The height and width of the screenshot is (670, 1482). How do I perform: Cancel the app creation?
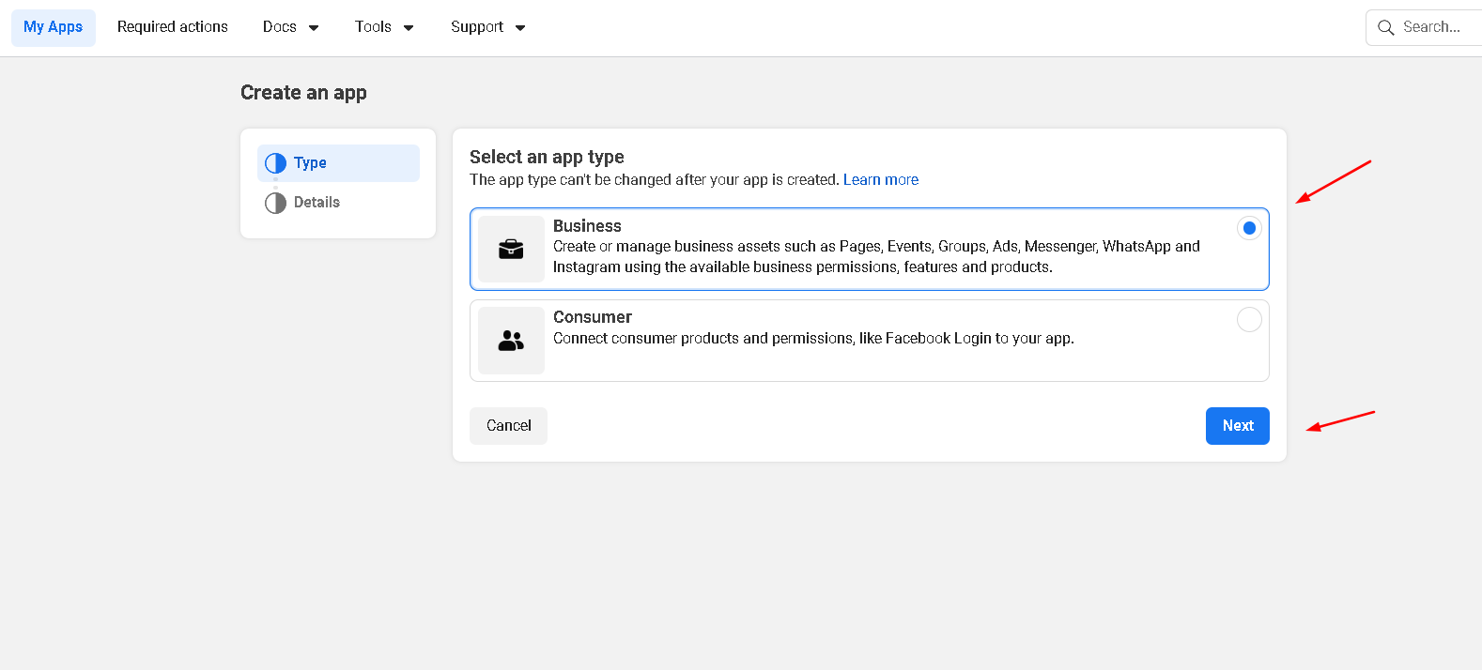click(508, 426)
